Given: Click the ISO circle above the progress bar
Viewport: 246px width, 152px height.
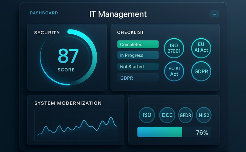Looking at the screenshot, I should [x=147, y=115].
